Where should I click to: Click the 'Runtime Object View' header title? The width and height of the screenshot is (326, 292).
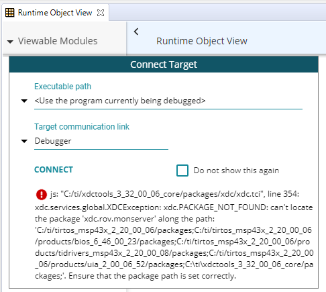[x=202, y=41]
